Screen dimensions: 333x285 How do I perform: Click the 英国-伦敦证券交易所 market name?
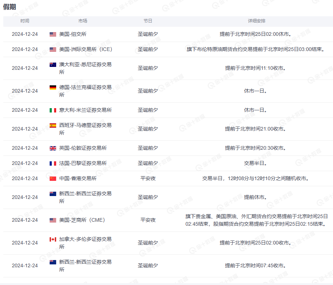pyautogui.click(x=83, y=148)
